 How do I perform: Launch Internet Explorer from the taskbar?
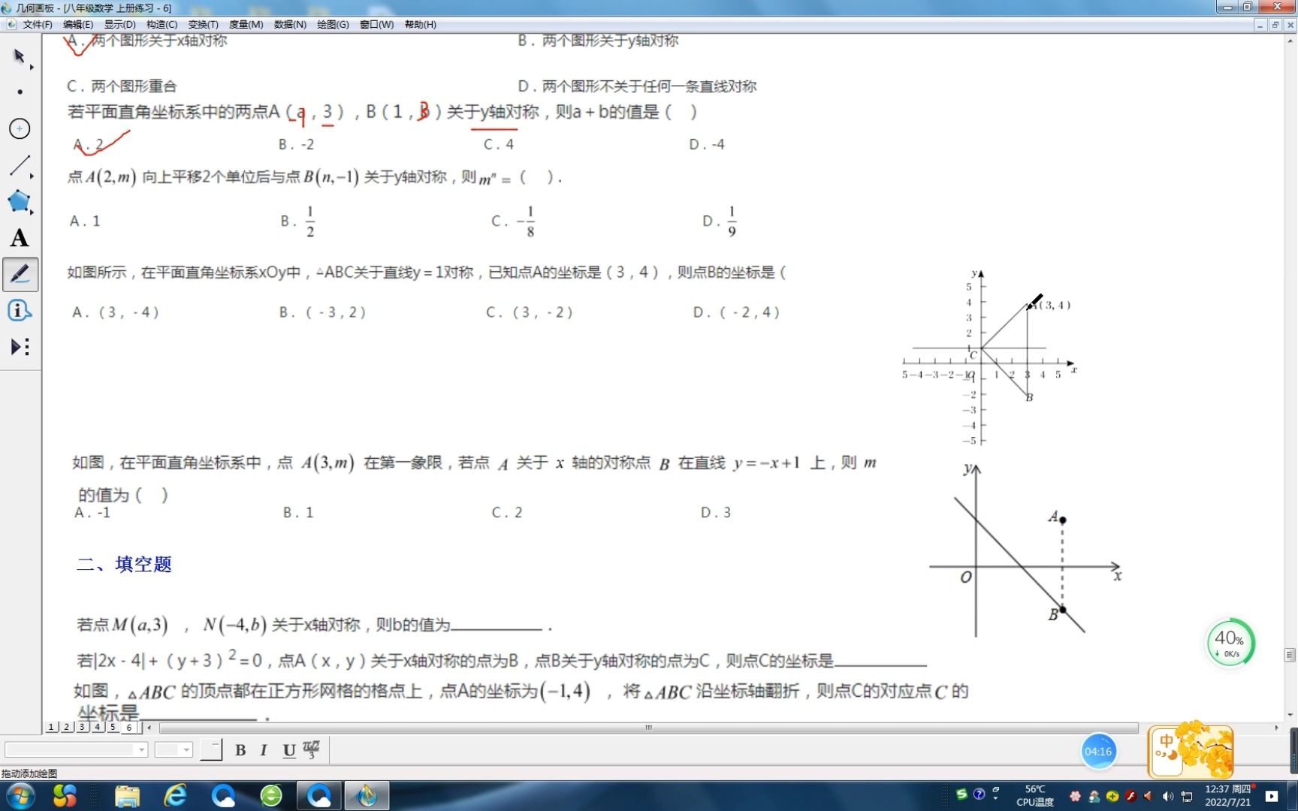tap(175, 795)
